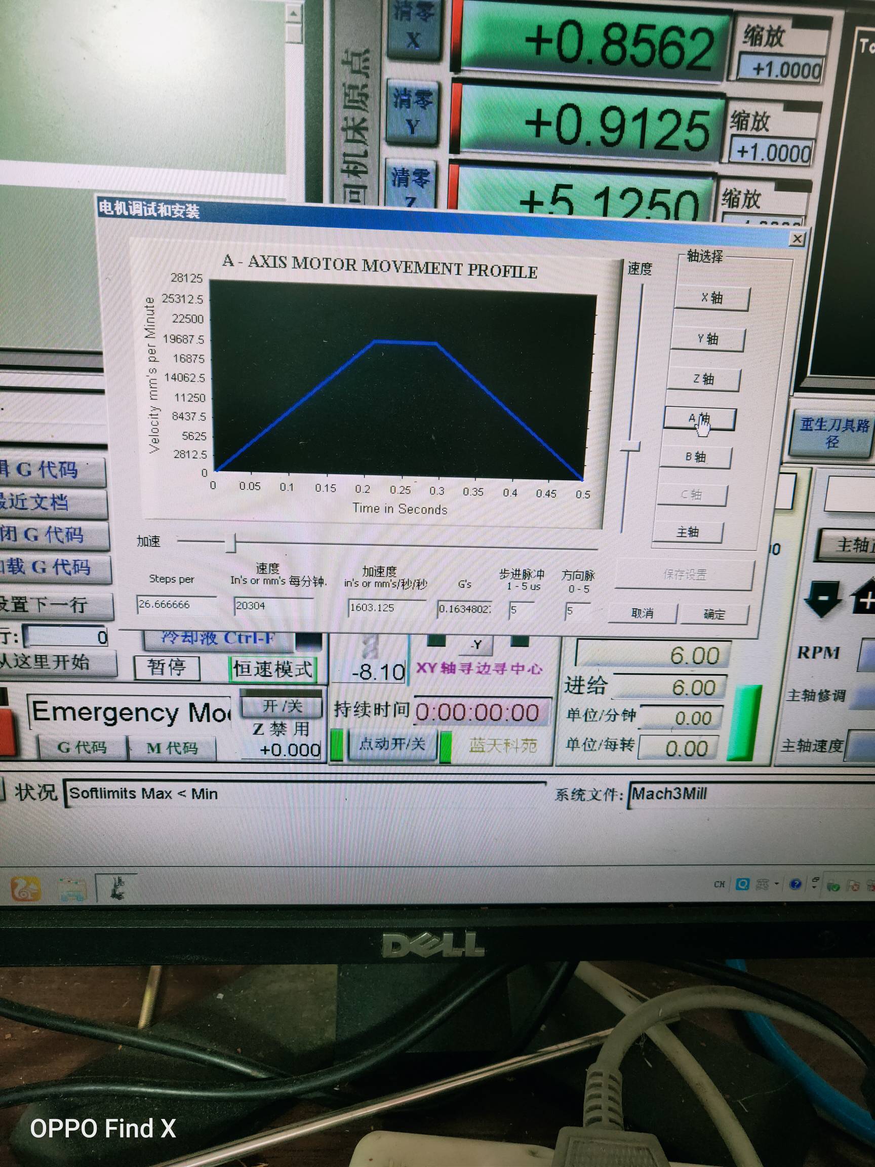Select the Z轴 axis button
Image resolution: width=875 pixels, height=1167 pixels.
(703, 379)
